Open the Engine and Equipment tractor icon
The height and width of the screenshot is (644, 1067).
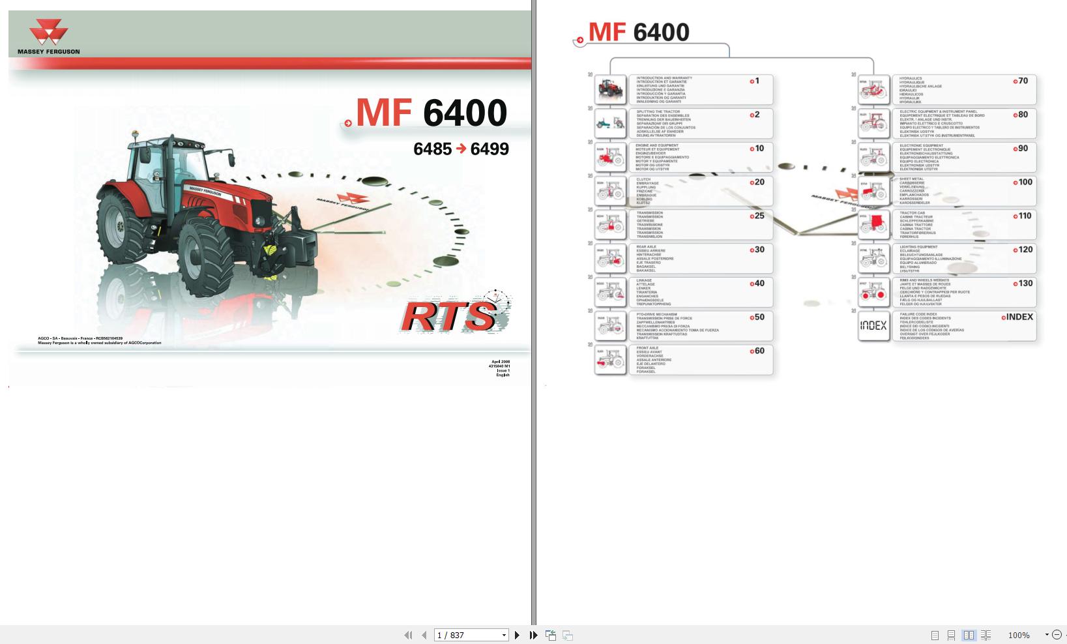click(x=611, y=157)
